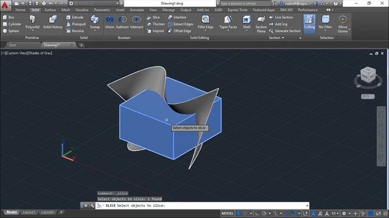Image resolution: width=389 pixels, height=218 pixels.
Task: Click the Undo arrow in quick access toolbar
Action: 50,4
